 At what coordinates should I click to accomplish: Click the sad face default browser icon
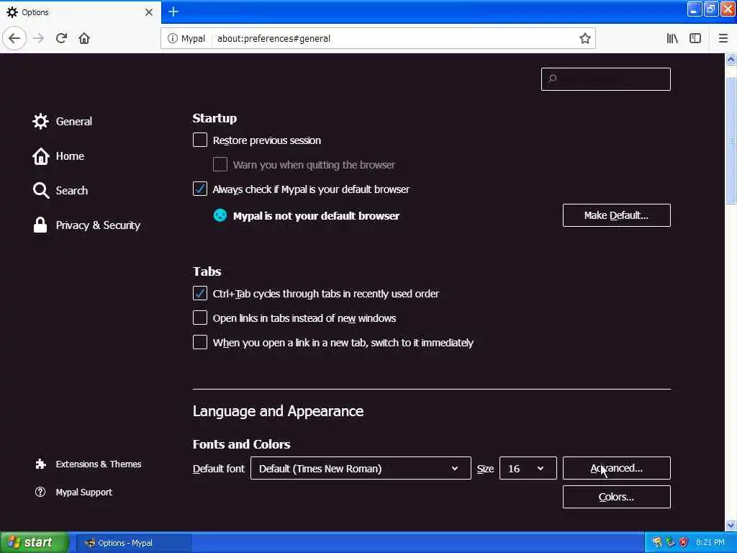pyautogui.click(x=220, y=215)
